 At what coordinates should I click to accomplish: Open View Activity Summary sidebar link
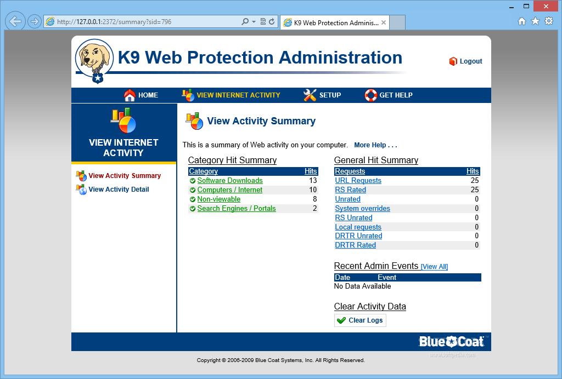pyautogui.click(x=125, y=176)
